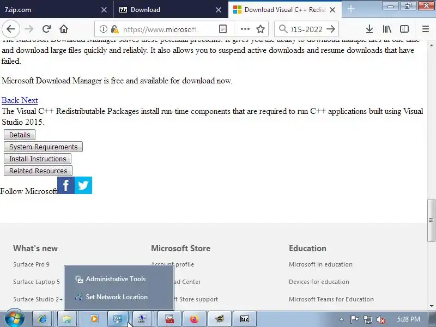Image resolution: width=436 pixels, height=327 pixels.
Task: Open the 7-Zip taskbar icon
Action: coord(245,319)
